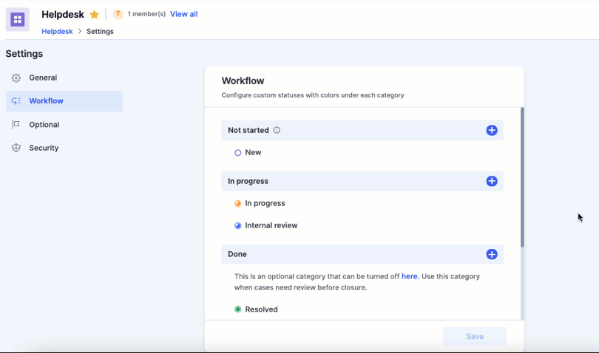Click the green Resolved status circle
Viewport: 599px width, 353px height.
(x=237, y=309)
